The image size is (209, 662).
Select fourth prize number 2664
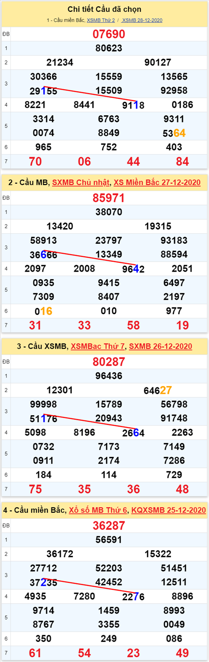133,433
